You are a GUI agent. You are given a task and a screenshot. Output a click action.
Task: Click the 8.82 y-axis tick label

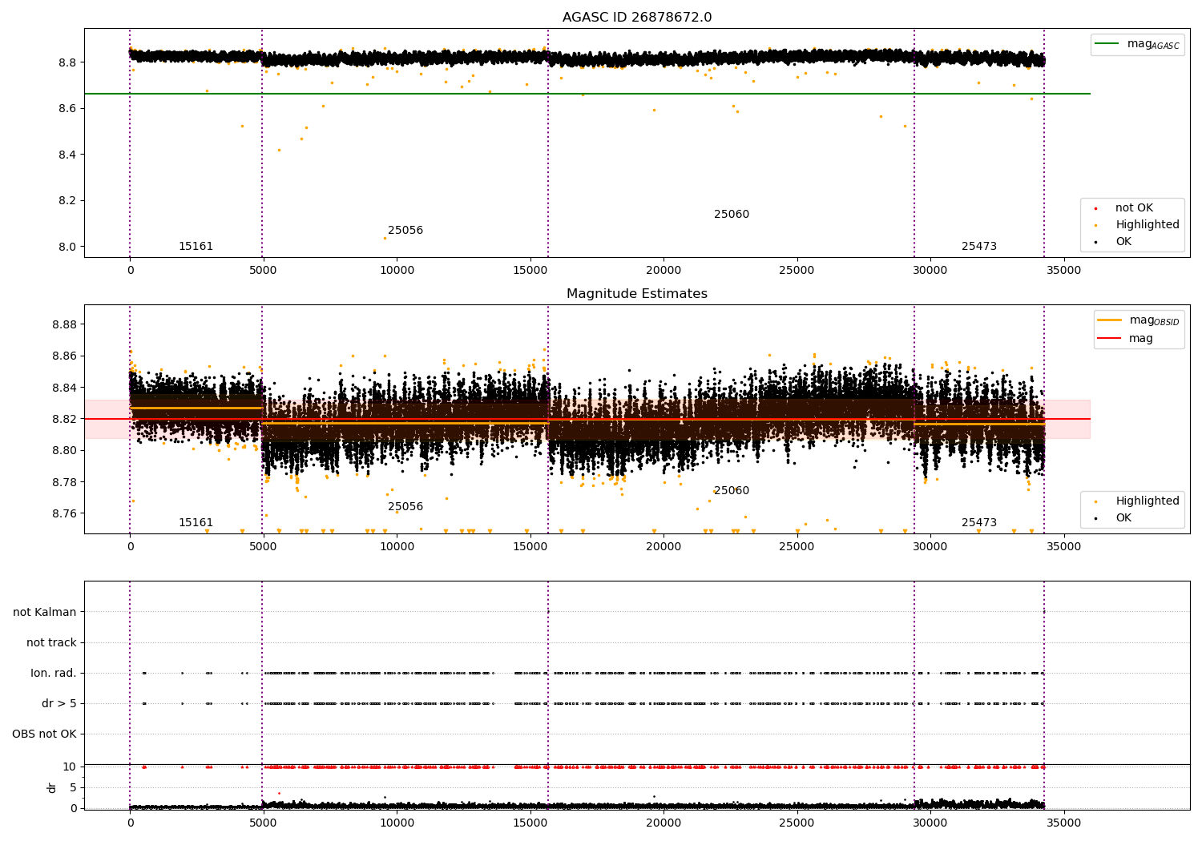point(64,419)
